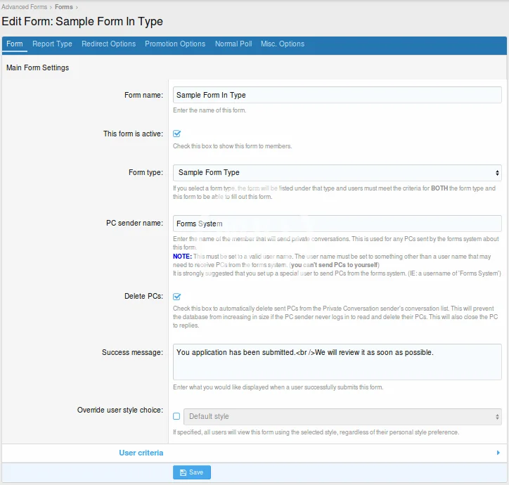Select the Promotion Options tab

point(175,44)
